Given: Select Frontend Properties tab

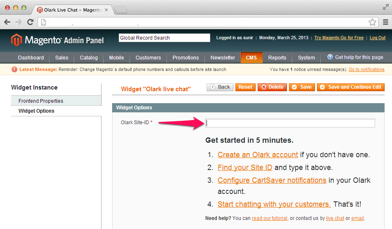Looking at the screenshot, I should pyautogui.click(x=41, y=101).
